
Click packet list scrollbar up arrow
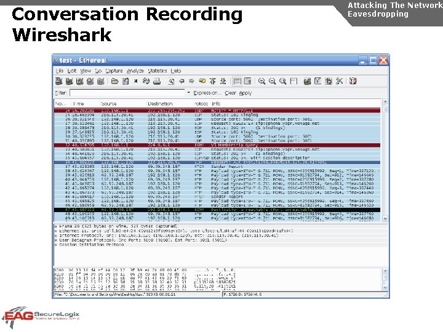(385, 102)
